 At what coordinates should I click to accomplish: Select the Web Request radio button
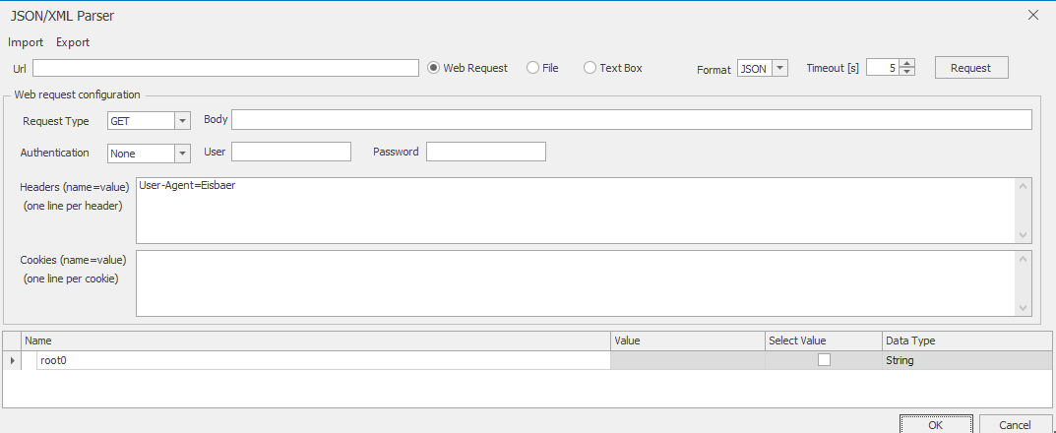point(434,68)
